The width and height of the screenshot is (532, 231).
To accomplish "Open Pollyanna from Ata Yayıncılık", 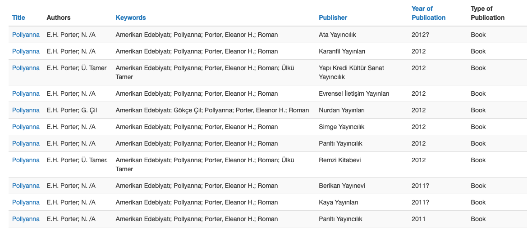I will click(26, 35).
